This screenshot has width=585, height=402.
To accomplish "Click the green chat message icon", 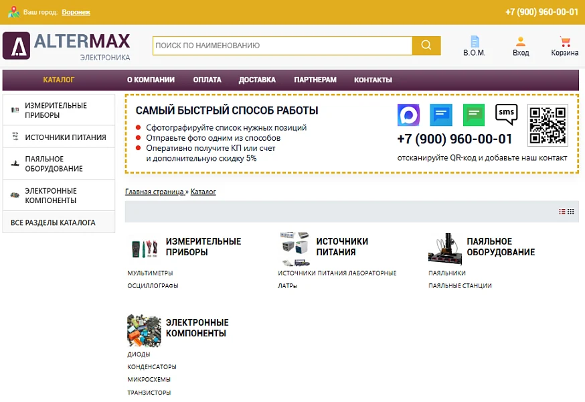I will click(x=474, y=115).
